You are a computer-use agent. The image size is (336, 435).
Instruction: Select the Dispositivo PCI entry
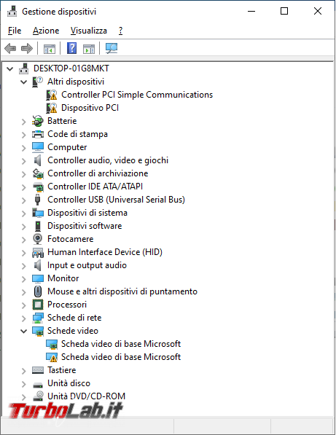(x=90, y=108)
